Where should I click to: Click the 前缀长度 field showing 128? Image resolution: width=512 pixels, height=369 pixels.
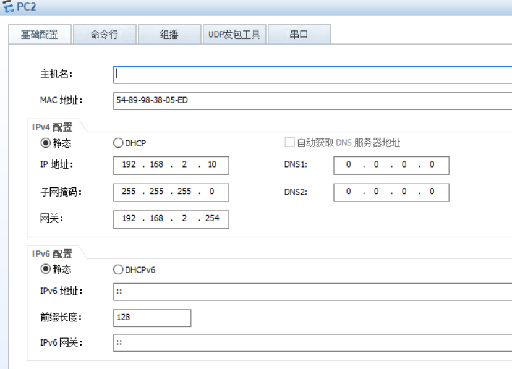(152, 318)
